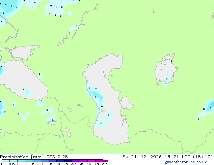This screenshot has height=165, width=214.
Task: Choose the 30–35 mm purple legend swatch
Action: [x=76, y=161]
